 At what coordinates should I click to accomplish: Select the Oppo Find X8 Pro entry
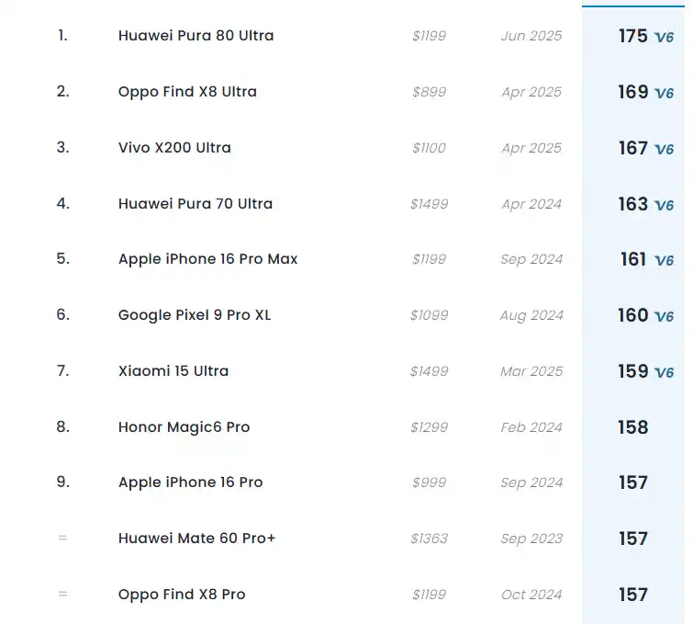pyautogui.click(x=182, y=595)
